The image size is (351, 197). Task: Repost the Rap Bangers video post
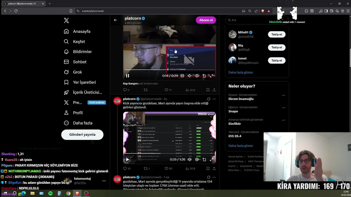coord(146,90)
